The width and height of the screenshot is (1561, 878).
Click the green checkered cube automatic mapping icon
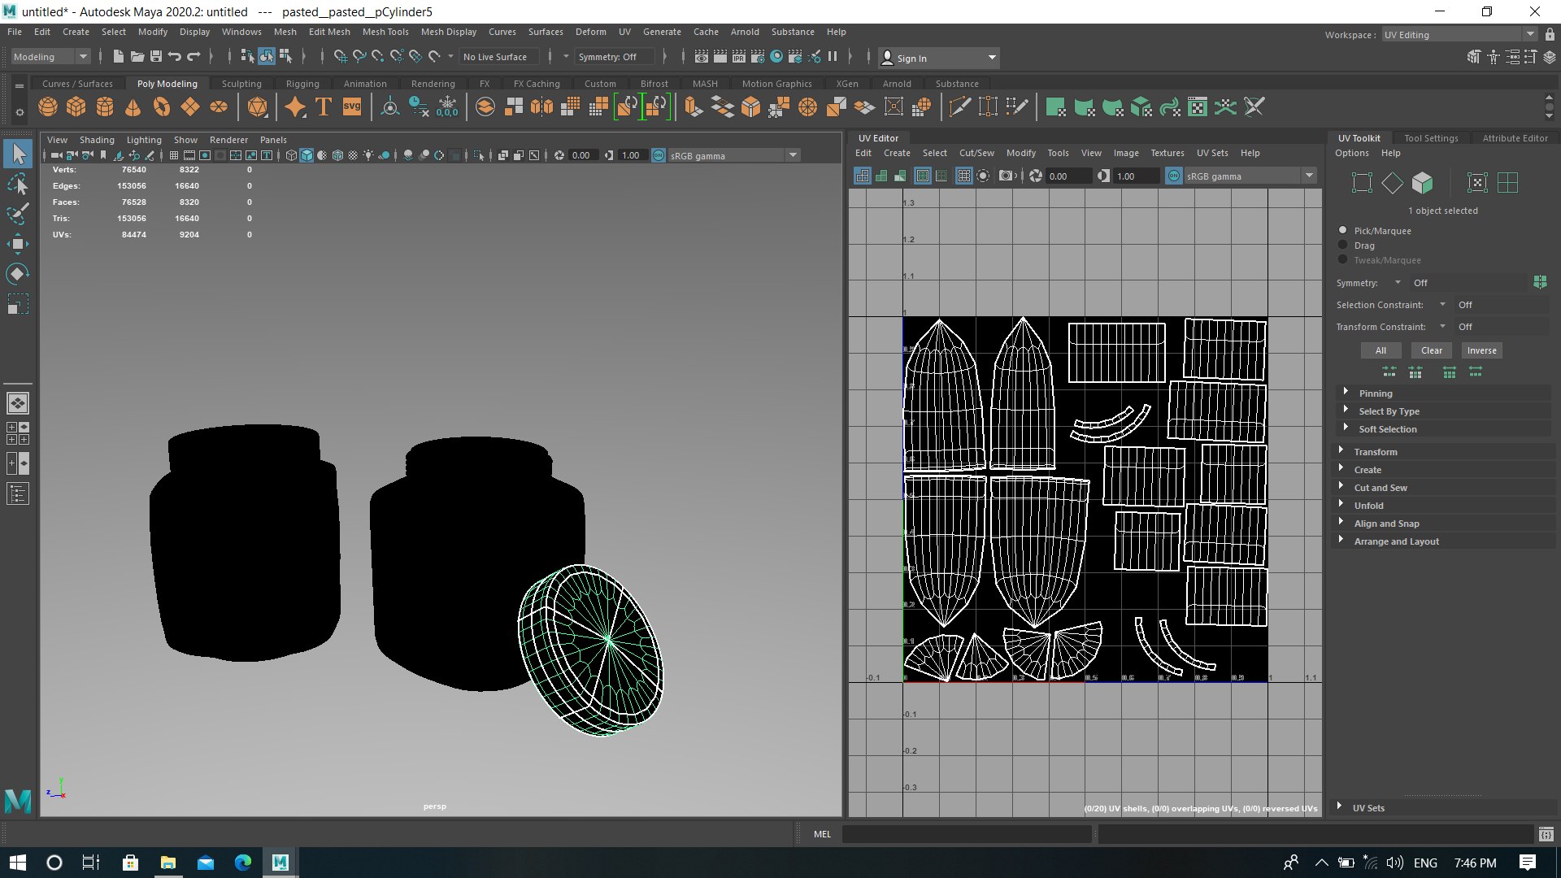tap(1141, 107)
